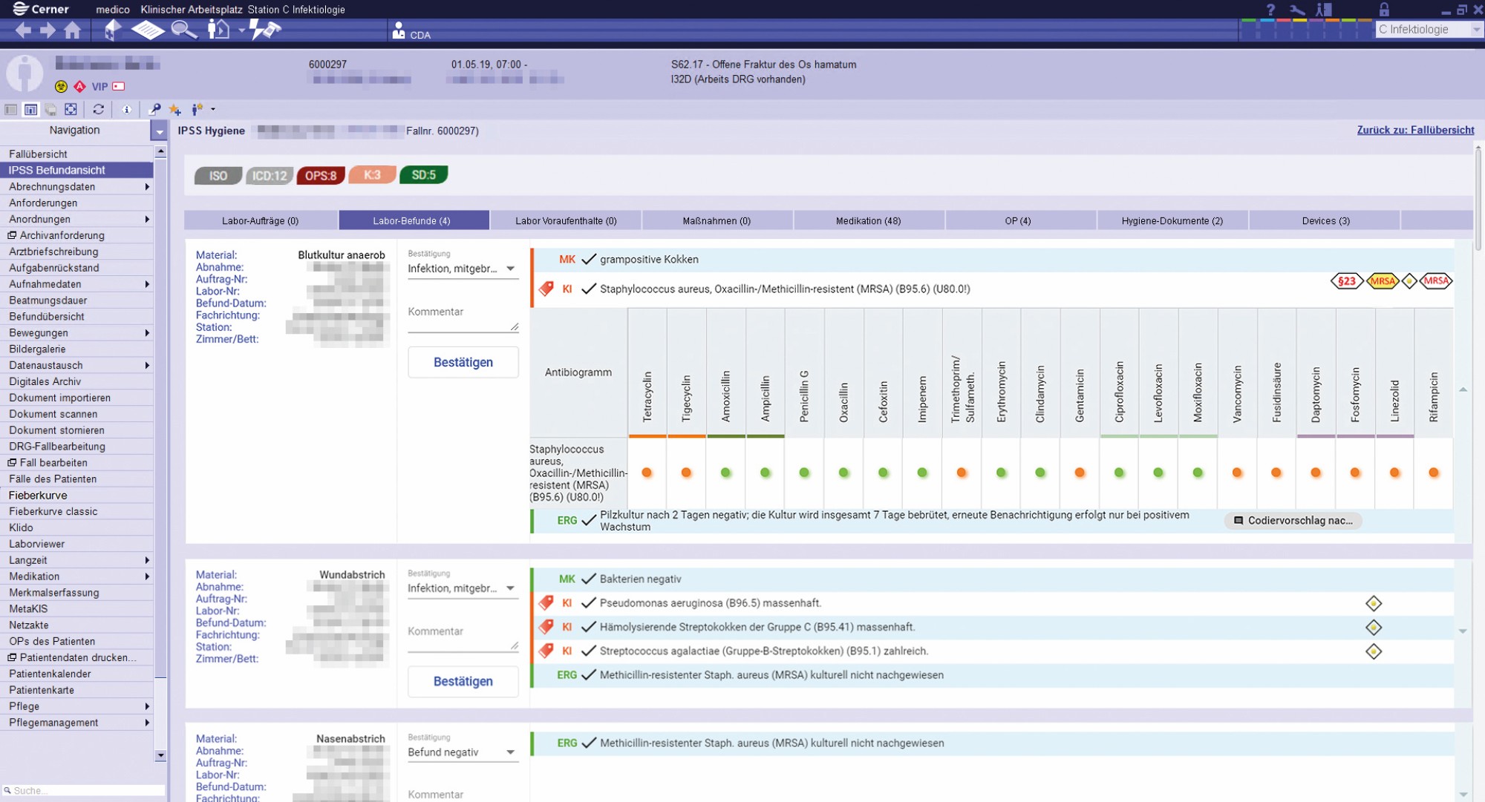Switch to the Medikation (48) tab
The image size is (1485, 802).
coord(868,220)
